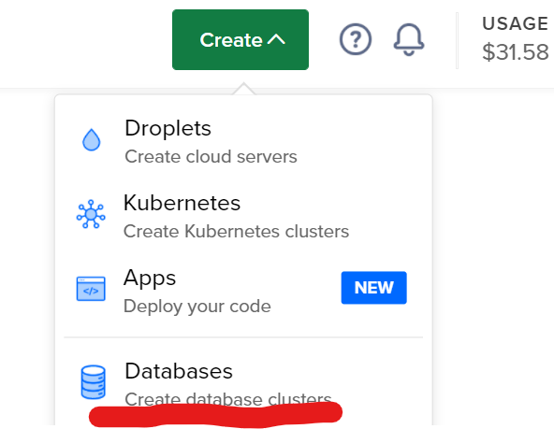Click the "Create Kubernetes clusters" description
This screenshot has width=554, height=429.
pyautogui.click(x=236, y=232)
